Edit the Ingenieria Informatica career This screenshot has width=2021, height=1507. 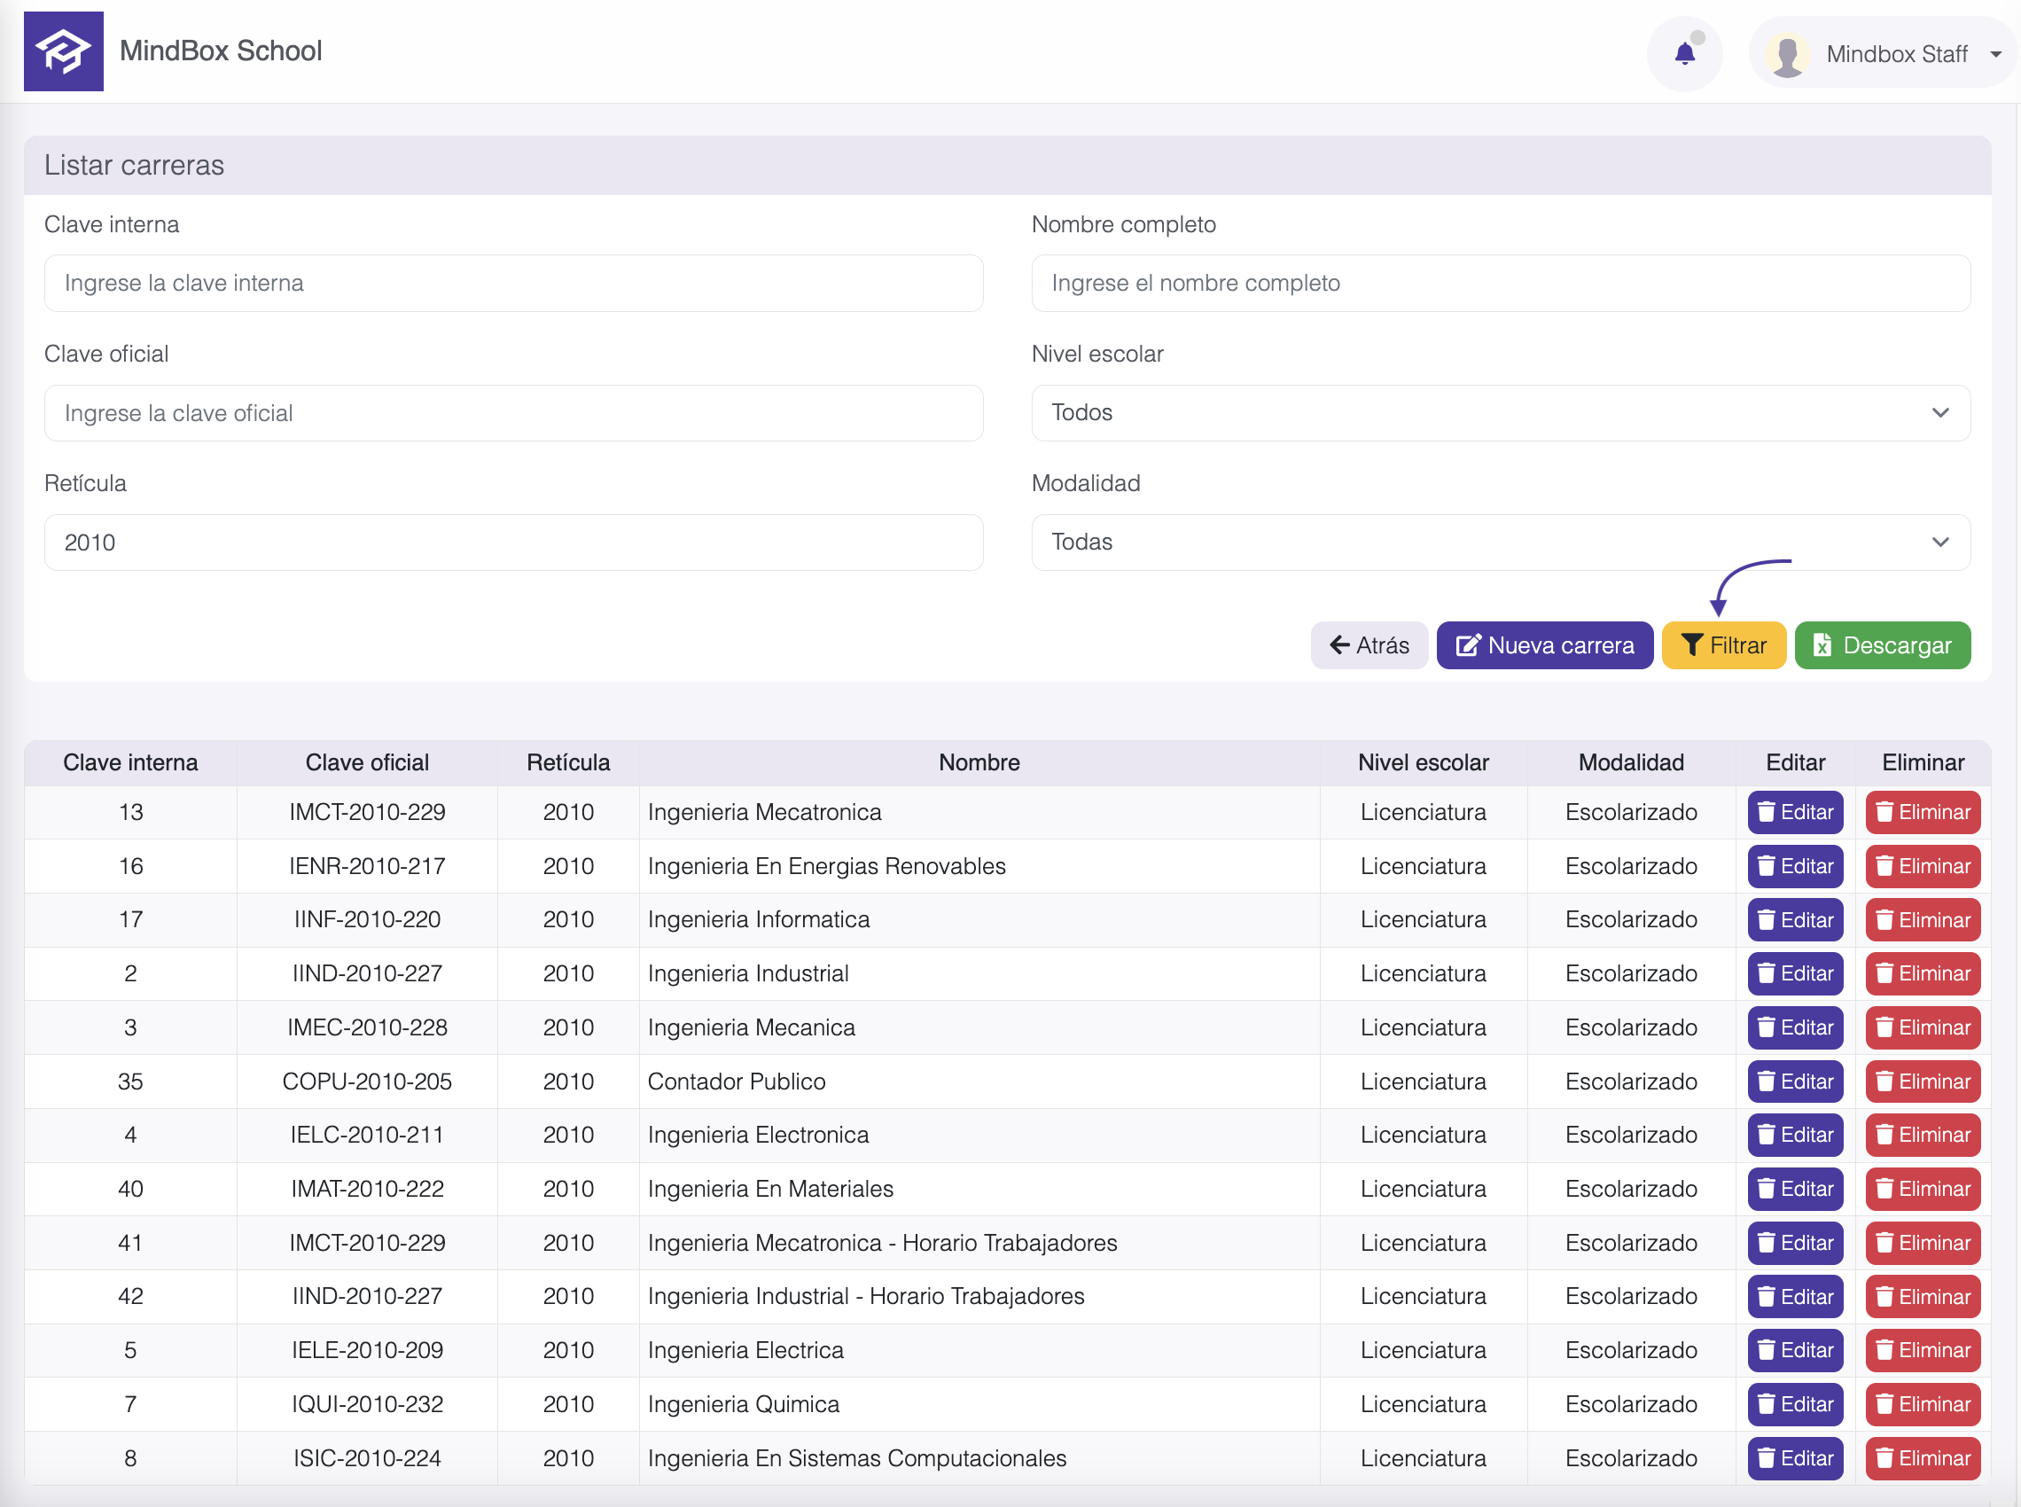tap(1794, 919)
